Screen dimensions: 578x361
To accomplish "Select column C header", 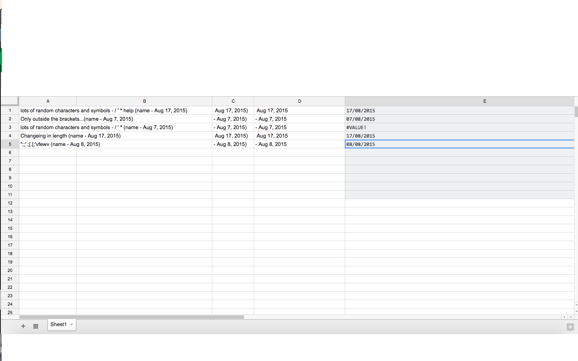I will coord(233,101).
